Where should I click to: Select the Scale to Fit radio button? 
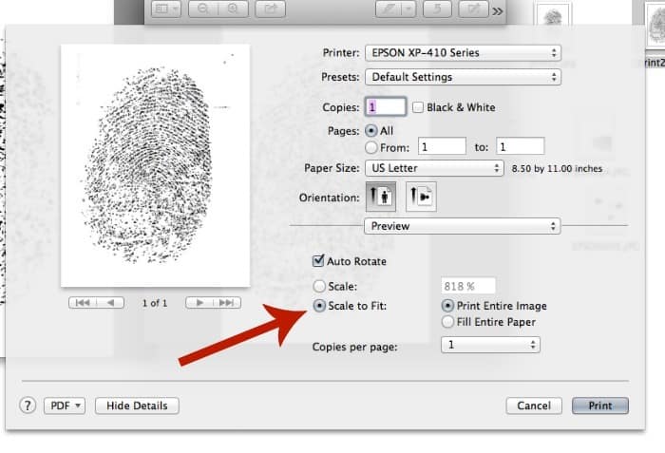click(319, 306)
